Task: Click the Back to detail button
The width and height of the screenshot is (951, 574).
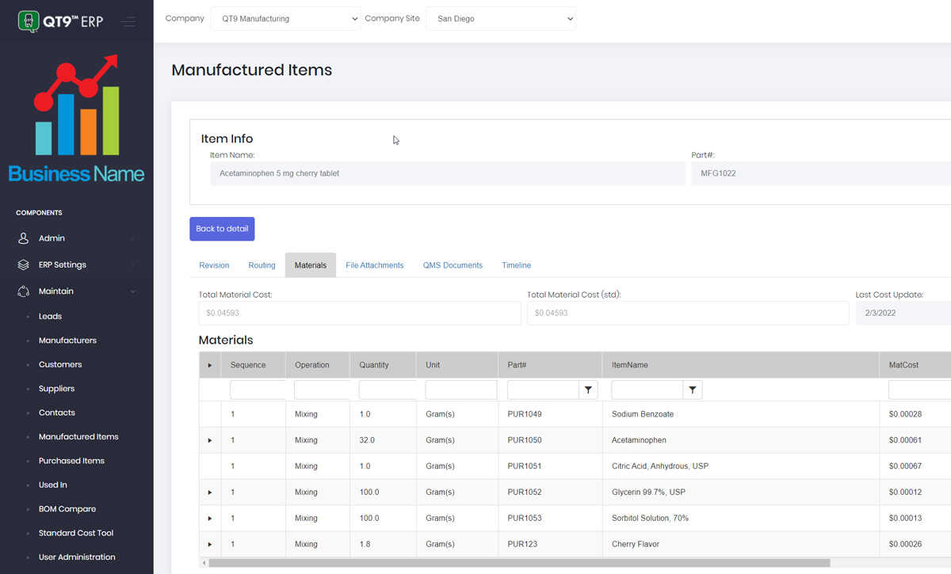Action: click(x=222, y=228)
